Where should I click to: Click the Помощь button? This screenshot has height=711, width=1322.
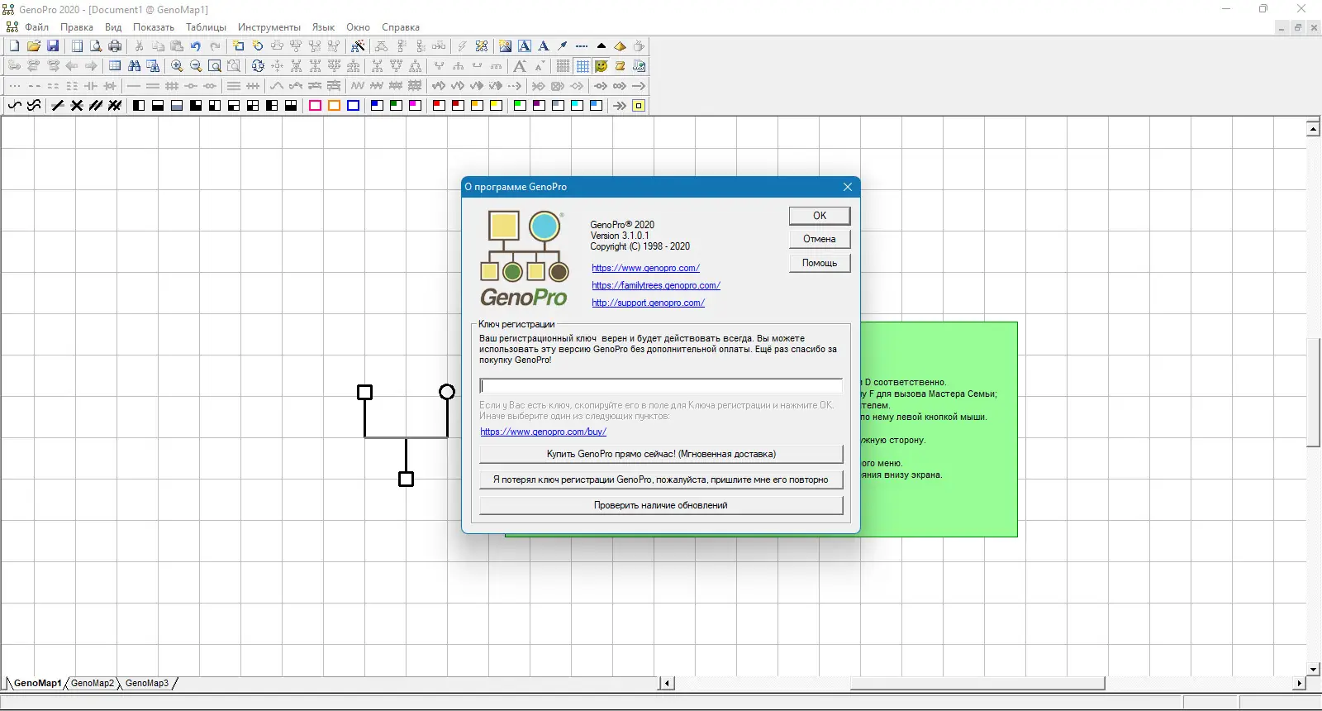click(x=820, y=263)
